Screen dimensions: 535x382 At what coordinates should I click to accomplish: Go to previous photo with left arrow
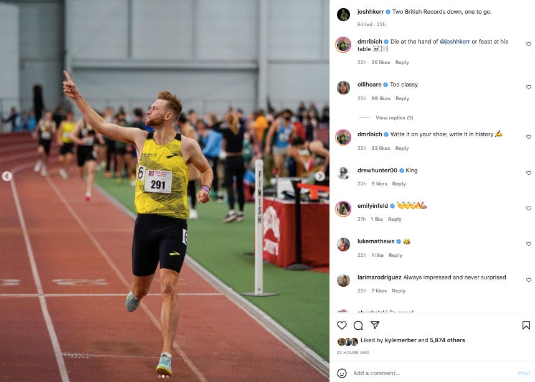pyautogui.click(x=7, y=176)
